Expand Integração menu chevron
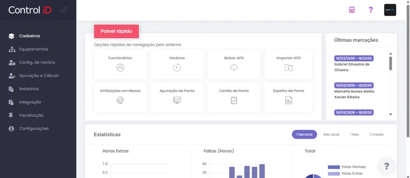Image resolution: width=410 pixels, height=178 pixels. [x=66, y=102]
